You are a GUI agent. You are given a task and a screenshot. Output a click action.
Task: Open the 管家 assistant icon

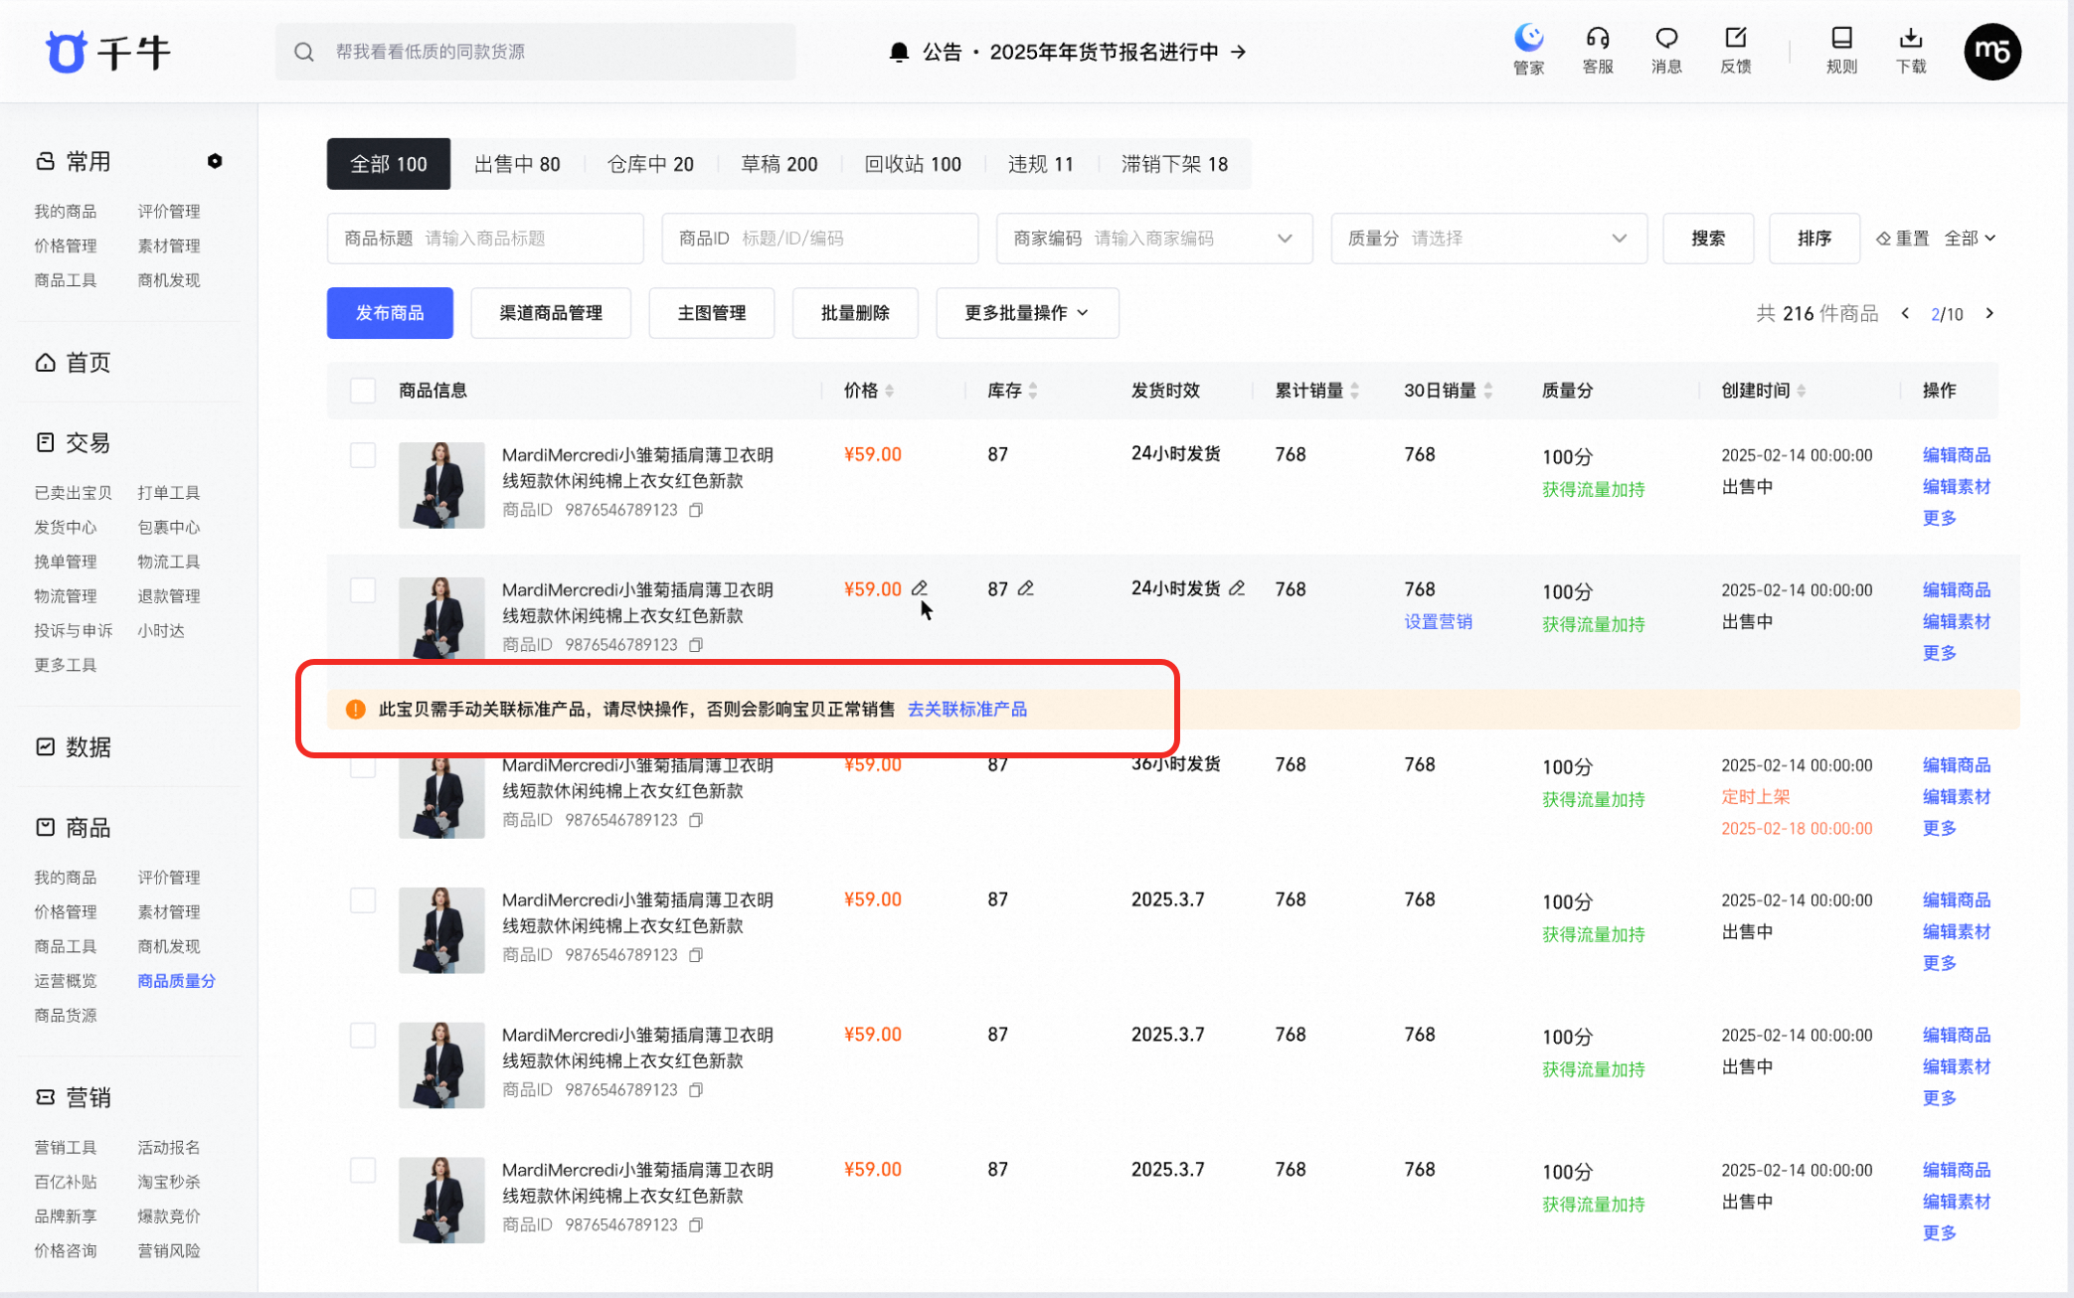[x=1528, y=38]
